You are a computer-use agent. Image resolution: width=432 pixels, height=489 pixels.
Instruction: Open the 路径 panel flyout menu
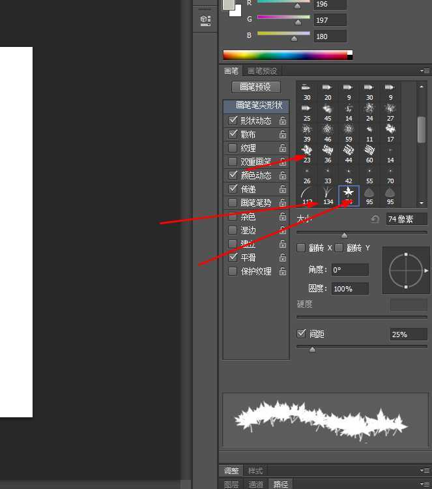(x=425, y=484)
